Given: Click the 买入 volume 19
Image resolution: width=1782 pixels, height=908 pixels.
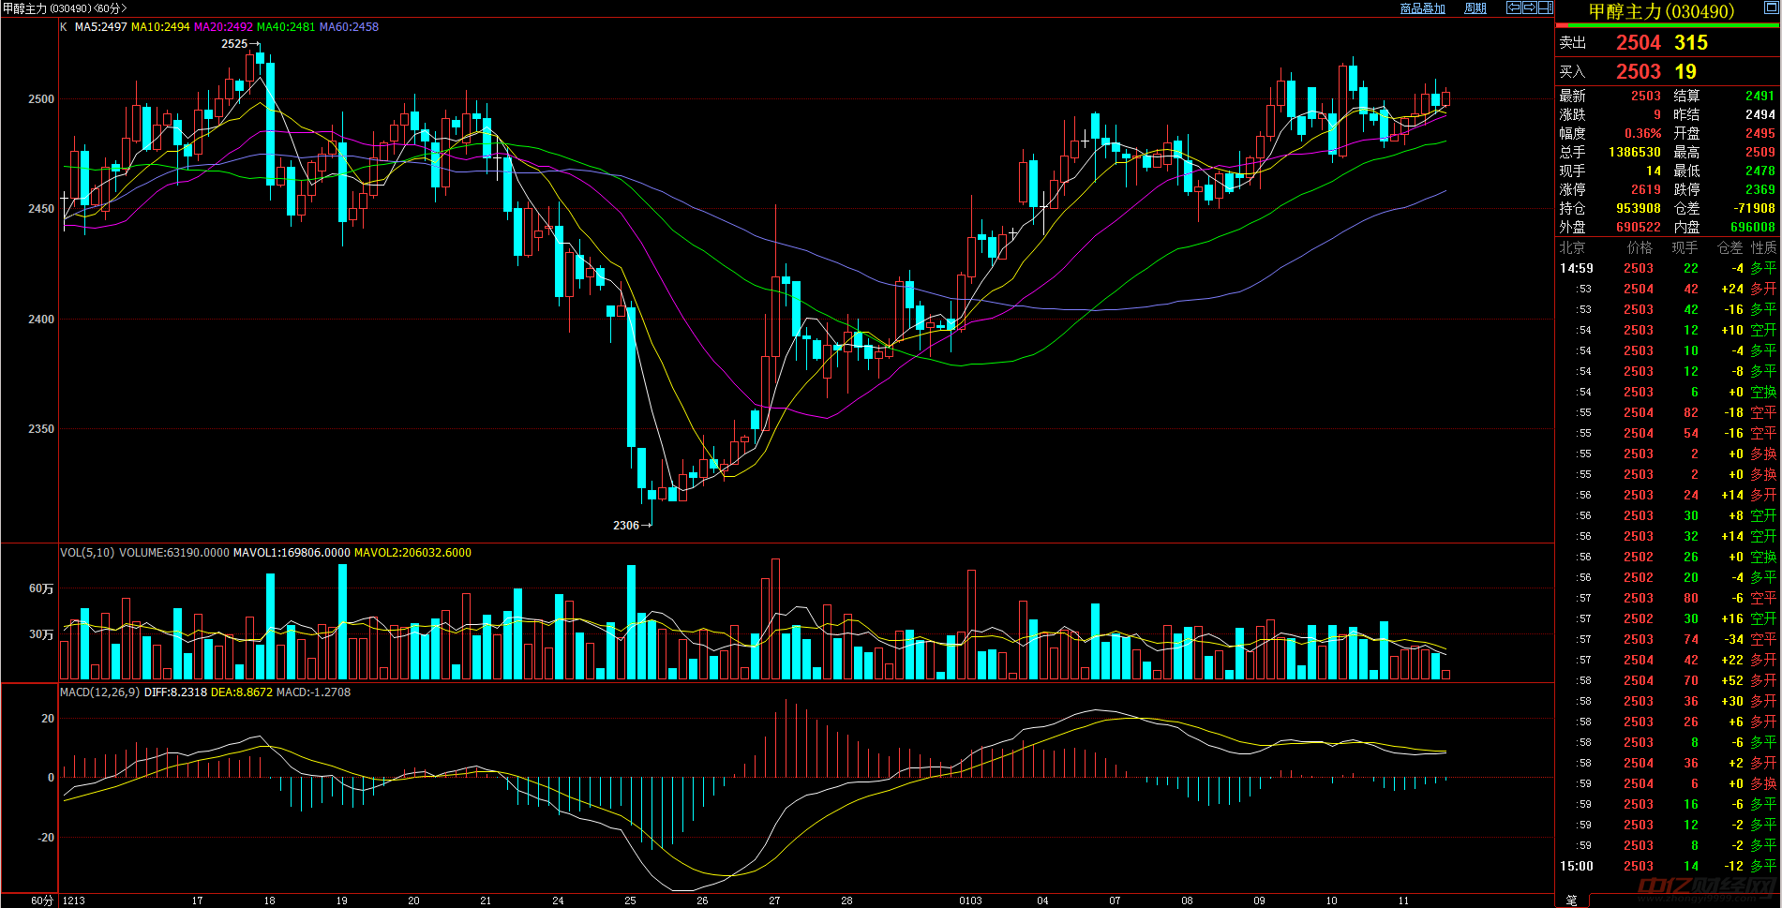Looking at the screenshot, I should tap(1685, 72).
